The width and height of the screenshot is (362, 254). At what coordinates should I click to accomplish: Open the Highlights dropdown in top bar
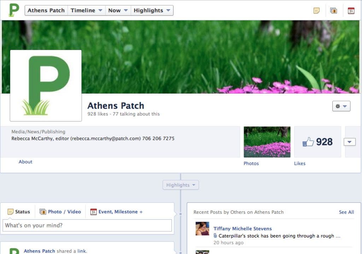(152, 10)
